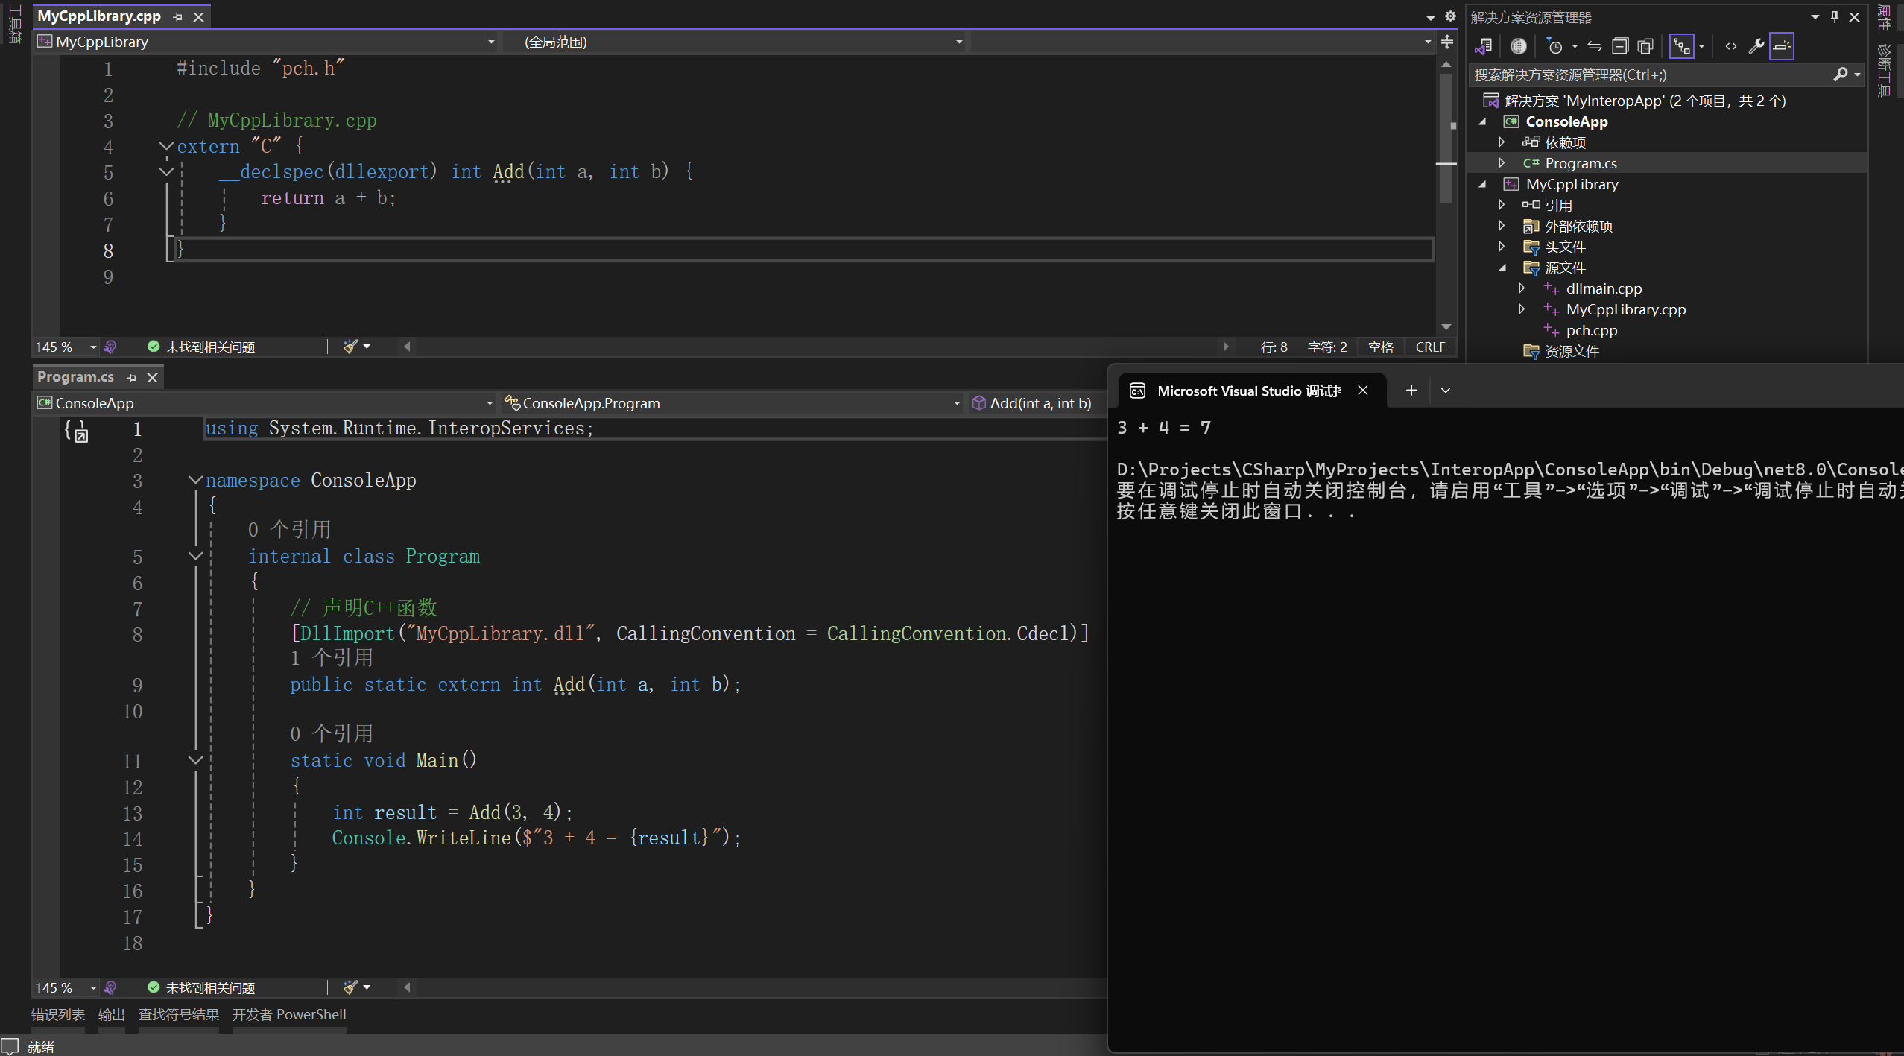
Task: Click the search magnifier in Solution Explorer
Action: pyautogui.click(x=1841, y=75)
